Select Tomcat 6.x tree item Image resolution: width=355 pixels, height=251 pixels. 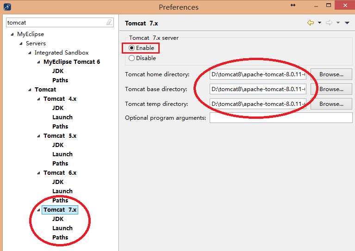click(60, 173)
